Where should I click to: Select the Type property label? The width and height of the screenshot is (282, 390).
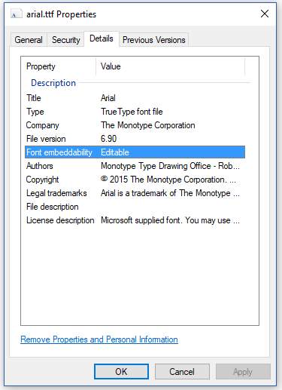[35, 112]
